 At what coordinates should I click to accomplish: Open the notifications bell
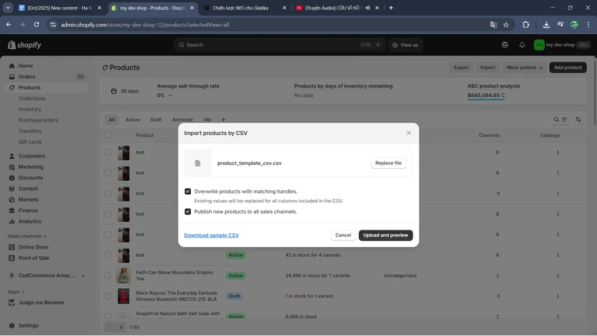pos(522,45)
